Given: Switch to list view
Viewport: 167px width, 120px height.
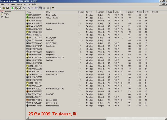Looking at the screenshot, I should [36, 8].
